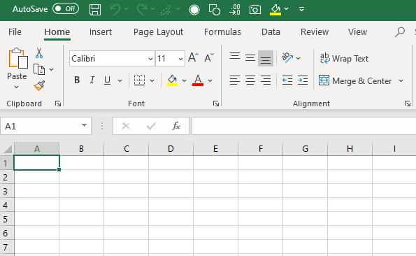Screen dimensions: 416x256
Task: Click the Cut scissors icon
Action: coord(39,52)
